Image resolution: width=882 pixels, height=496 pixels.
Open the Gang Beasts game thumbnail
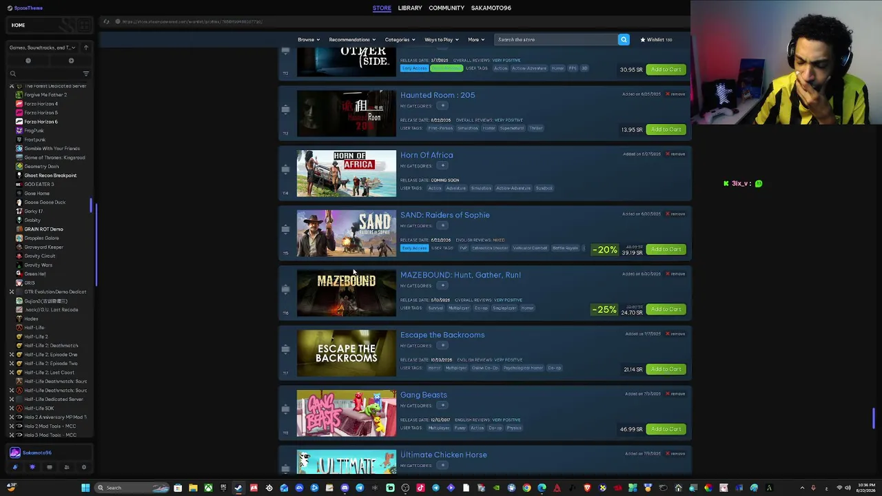[347, 413]
